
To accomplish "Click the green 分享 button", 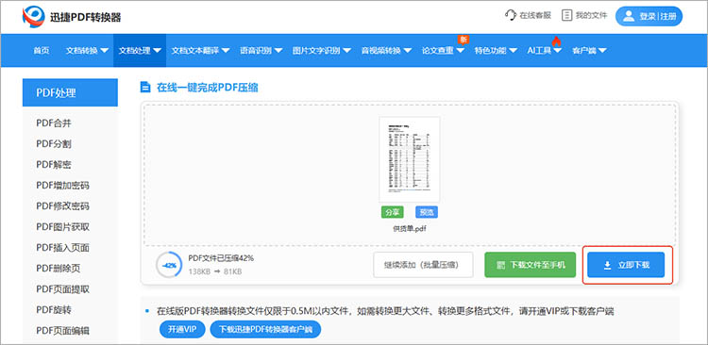I will [x=393, y=212].
